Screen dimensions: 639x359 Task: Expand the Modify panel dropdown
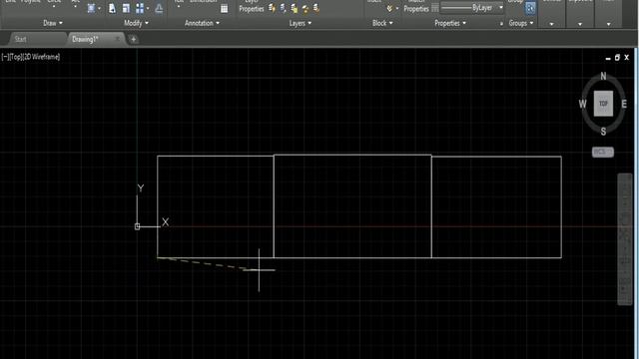coord(136,23)
